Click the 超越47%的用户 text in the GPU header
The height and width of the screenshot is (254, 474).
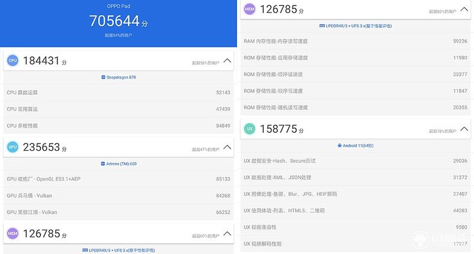click(206, 150)
